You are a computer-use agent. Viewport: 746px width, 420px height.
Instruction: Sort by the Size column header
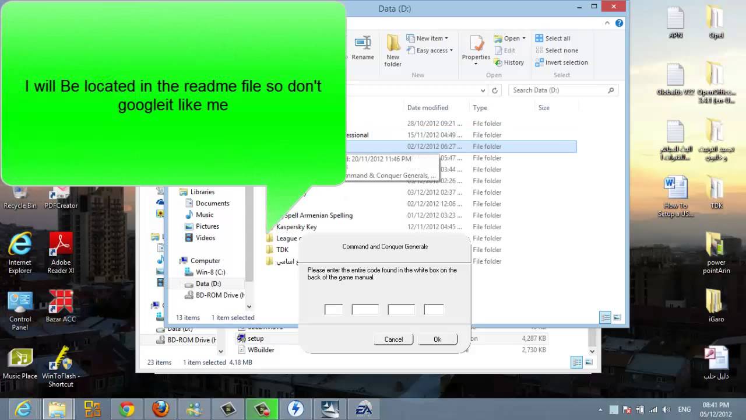click(544, 108)
